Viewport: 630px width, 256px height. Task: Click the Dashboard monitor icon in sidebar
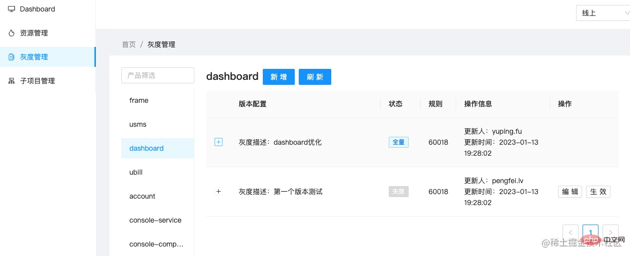click(x=11, y=9)
